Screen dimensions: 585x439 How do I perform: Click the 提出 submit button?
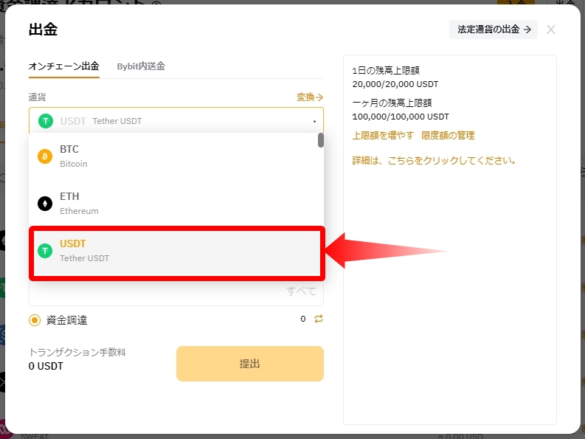tap(250, 364)
